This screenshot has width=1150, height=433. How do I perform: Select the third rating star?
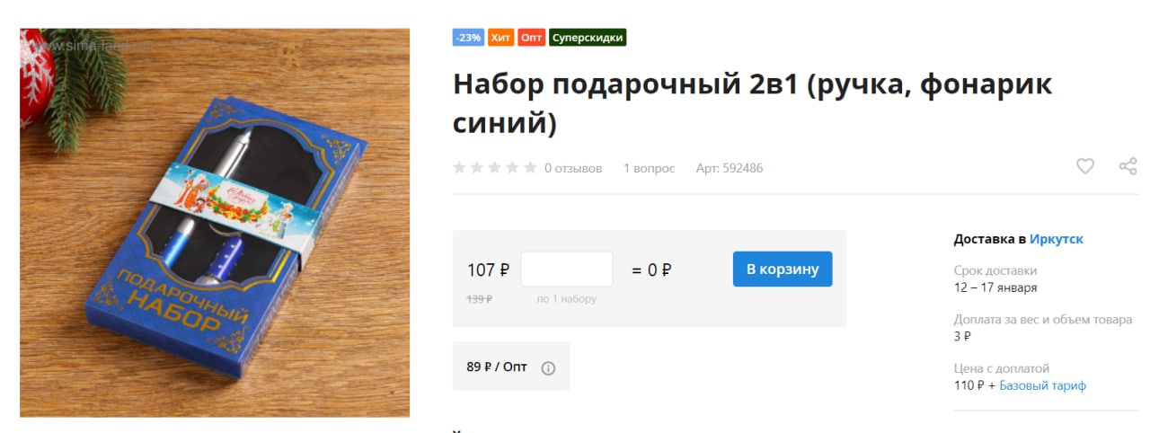point(495,168)
